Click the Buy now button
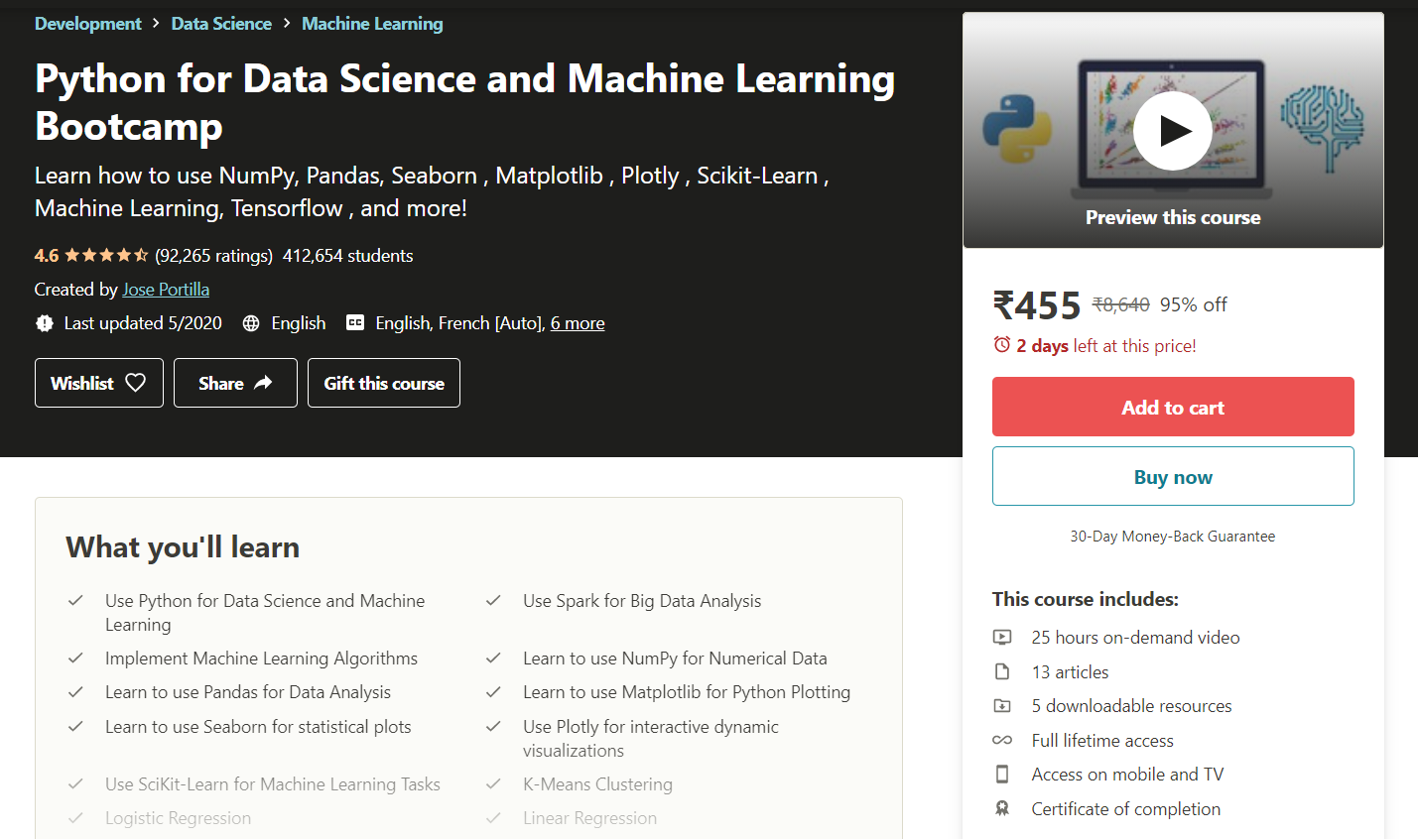Screen dimensions: 1418x839 [1173, 476]
